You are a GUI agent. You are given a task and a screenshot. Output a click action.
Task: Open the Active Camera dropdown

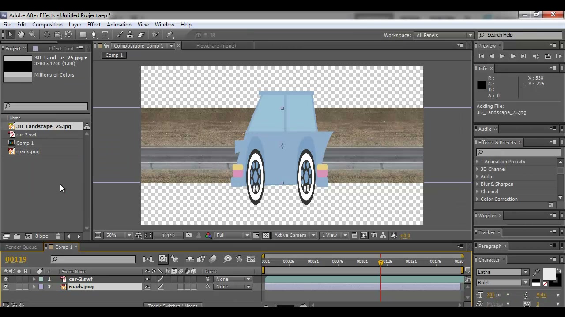point(294,236)
